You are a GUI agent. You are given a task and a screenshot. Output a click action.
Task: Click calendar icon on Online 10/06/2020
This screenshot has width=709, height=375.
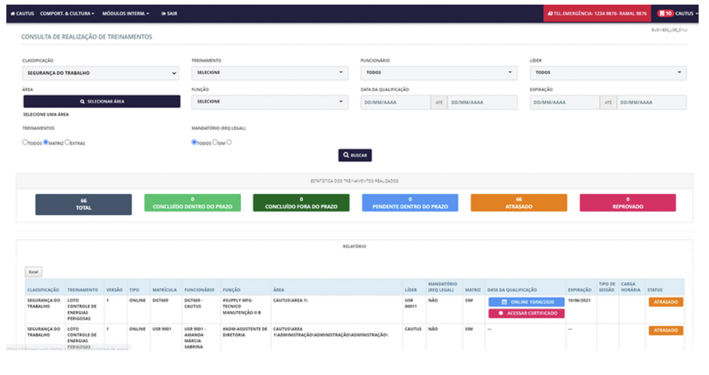[x=504, y=302]
